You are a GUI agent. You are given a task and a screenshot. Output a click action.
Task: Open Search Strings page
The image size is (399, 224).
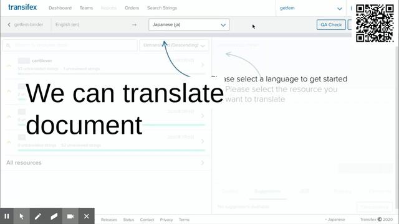point(162,8)
